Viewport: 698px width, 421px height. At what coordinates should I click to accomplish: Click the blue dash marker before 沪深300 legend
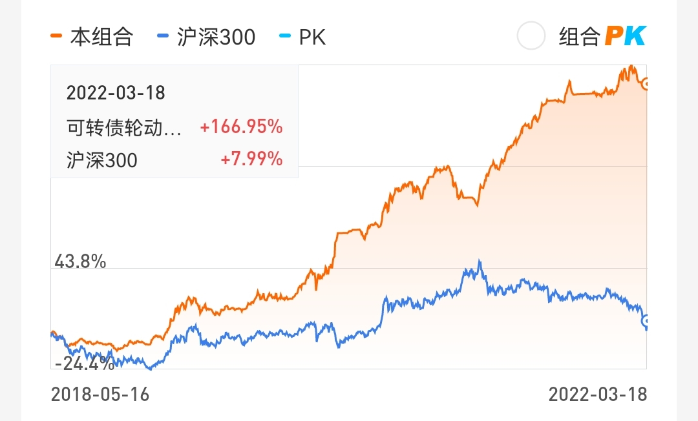click(x=163, y=37)
